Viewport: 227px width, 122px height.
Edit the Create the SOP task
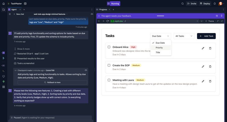point(203,67)
